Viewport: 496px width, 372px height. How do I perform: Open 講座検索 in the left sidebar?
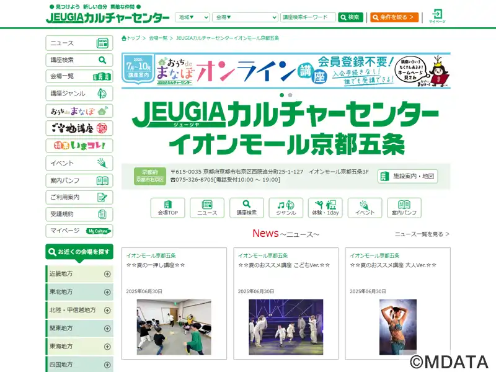coord(79,60)
